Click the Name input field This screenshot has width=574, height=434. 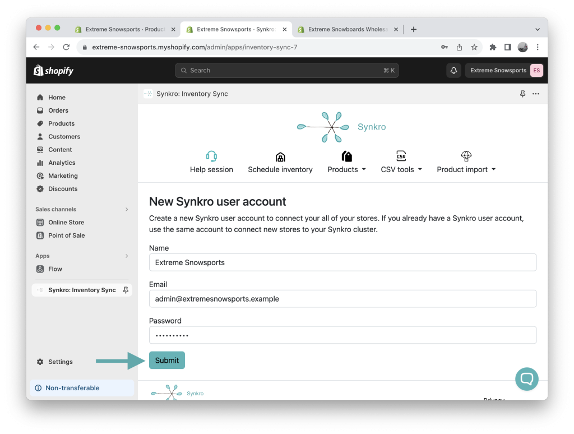pyautogui.click(x=342, y=262)
